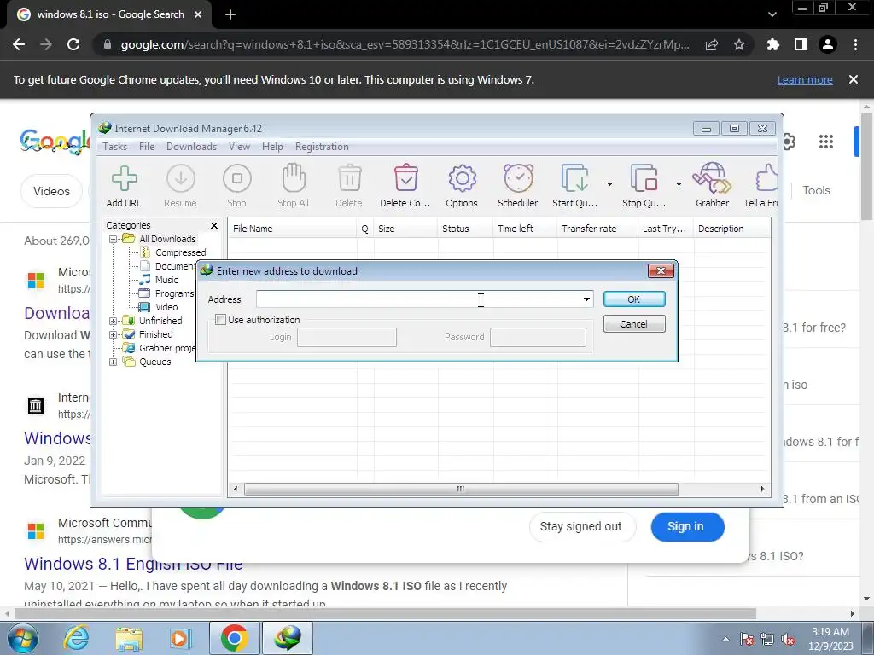Open Windows Explorer folder on taskbar

point(129,638)
